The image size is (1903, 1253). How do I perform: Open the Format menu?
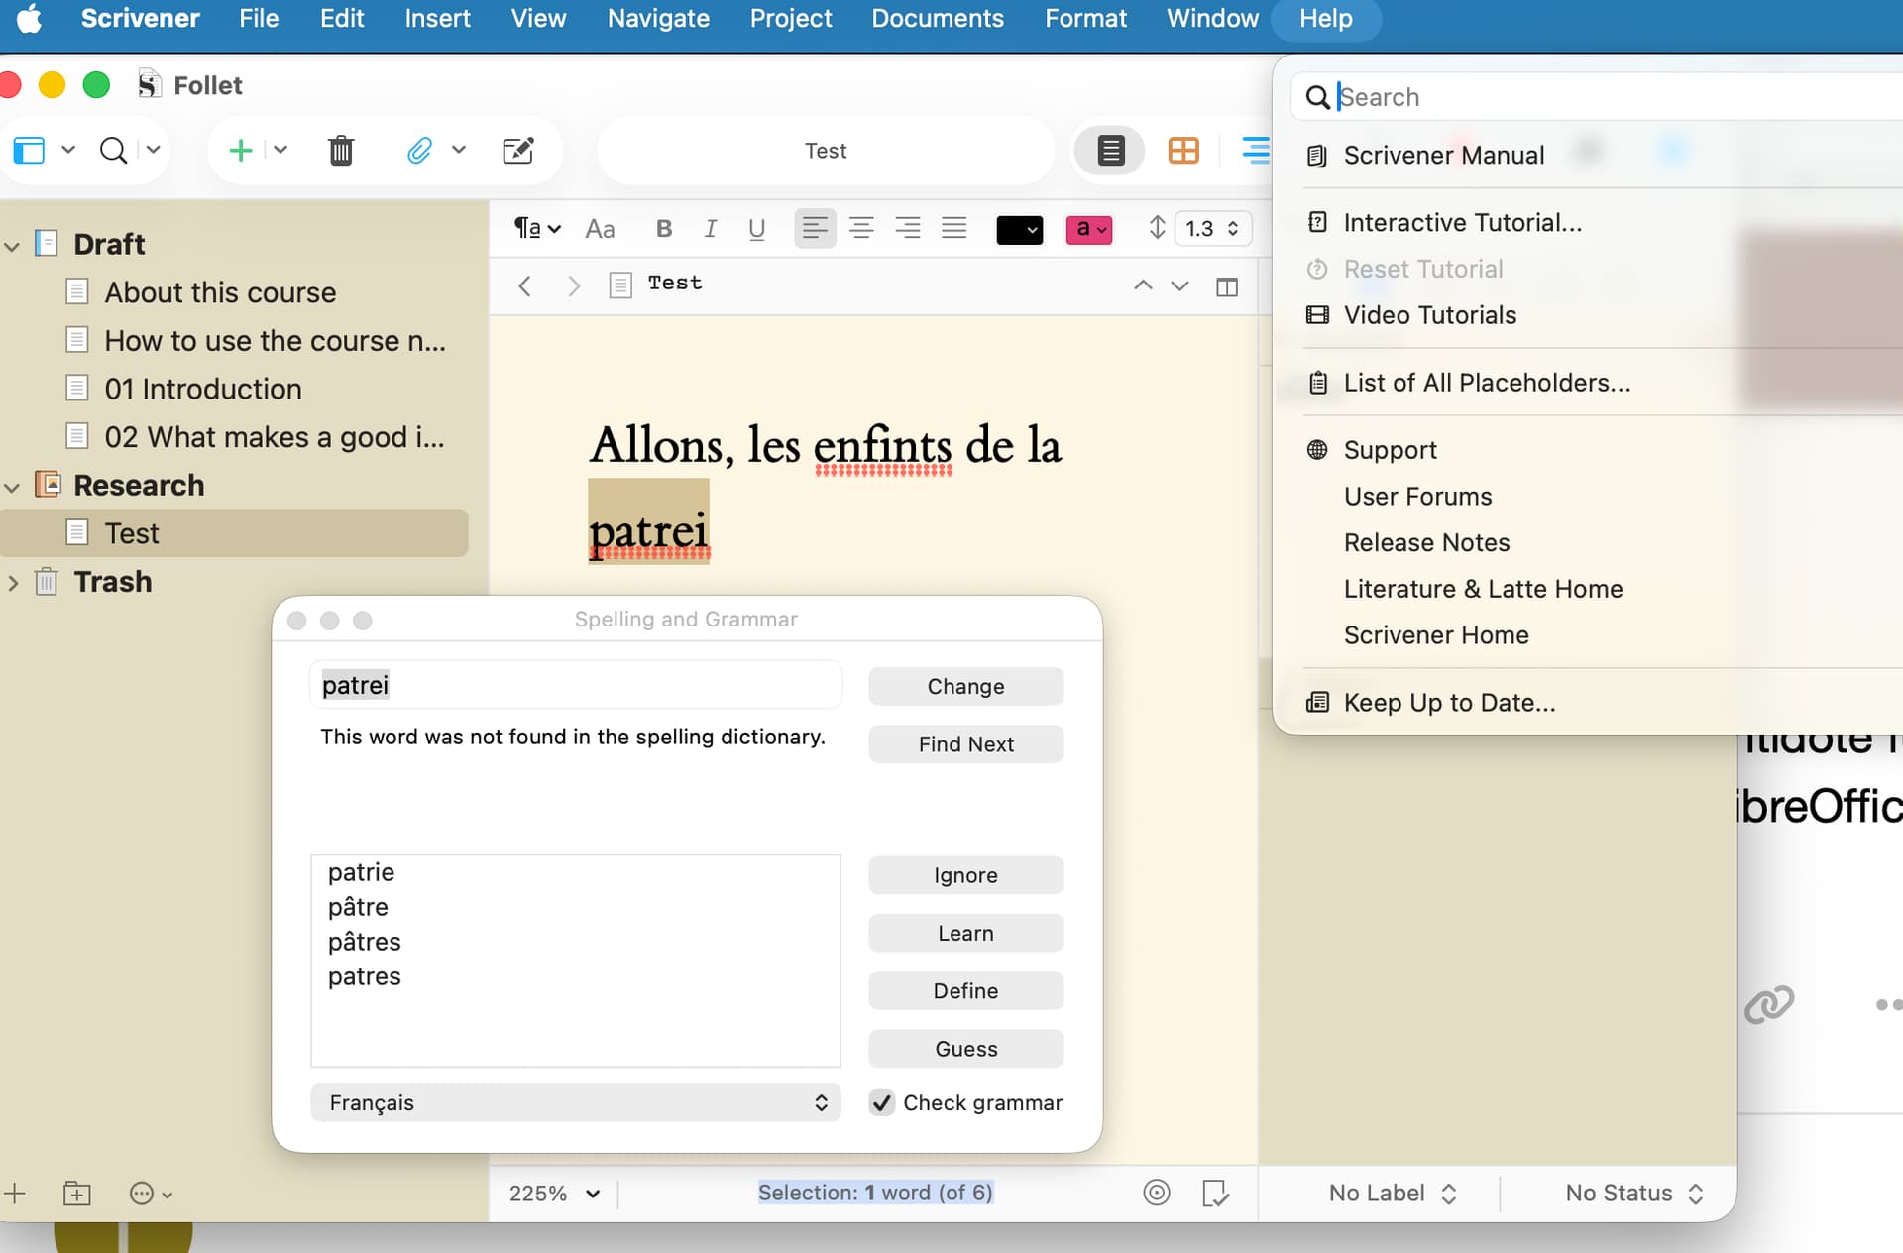[x=1084, y=19]
